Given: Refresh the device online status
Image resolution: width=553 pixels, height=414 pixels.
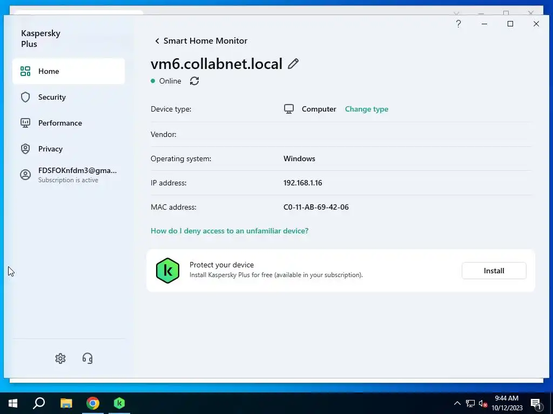Looking at the screenshot, I should click(194, 81).
